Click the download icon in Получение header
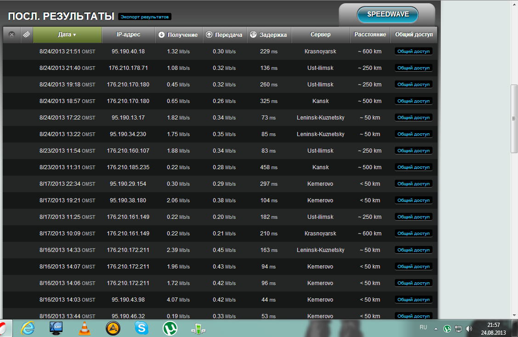 [x=161, y=34]
